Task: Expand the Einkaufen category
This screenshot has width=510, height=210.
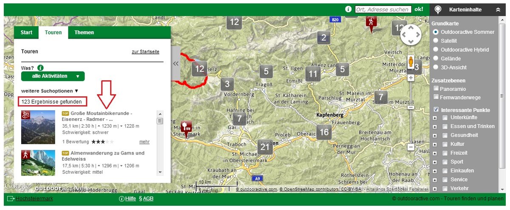Action: point(435,171)
